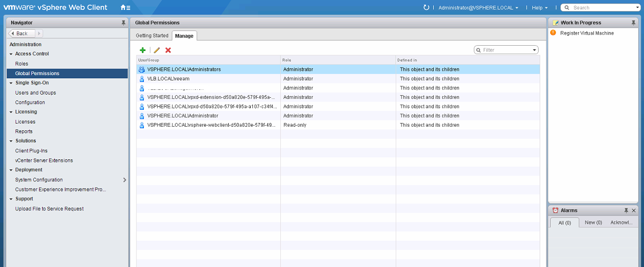This screenshot has height=267, width=644.
Task: Click the Register Virtual Machine warning icon
Action: pos(553,33)
